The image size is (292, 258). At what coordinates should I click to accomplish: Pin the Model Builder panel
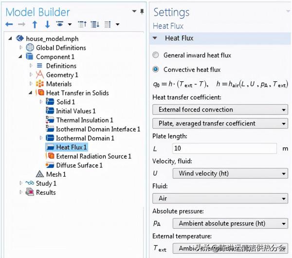tap(142, 12)
